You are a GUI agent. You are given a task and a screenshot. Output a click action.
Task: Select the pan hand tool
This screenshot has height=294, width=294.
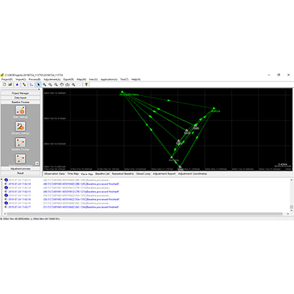point(62,84)
